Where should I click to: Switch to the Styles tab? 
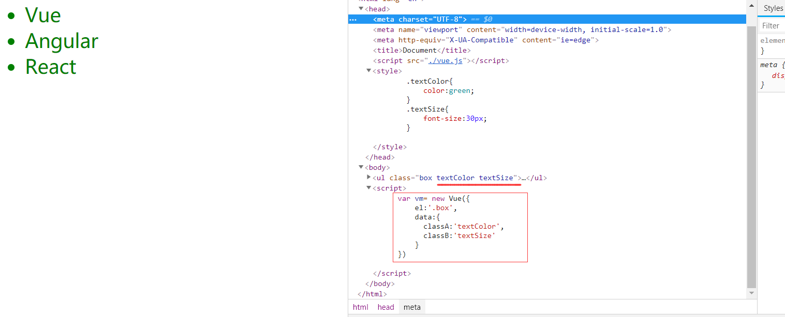click(773, 8)
